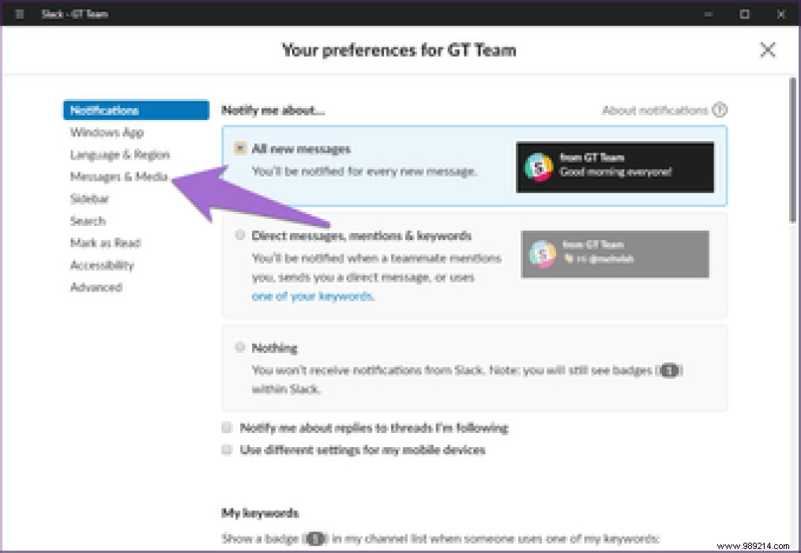Choose the Nothing notification option
The height and width of the screenshot is (553, 801).
pyautogui.click(x=240, y=347)
